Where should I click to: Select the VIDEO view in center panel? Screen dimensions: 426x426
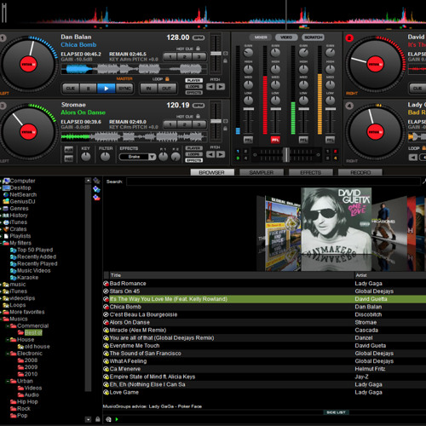point(286,37)
